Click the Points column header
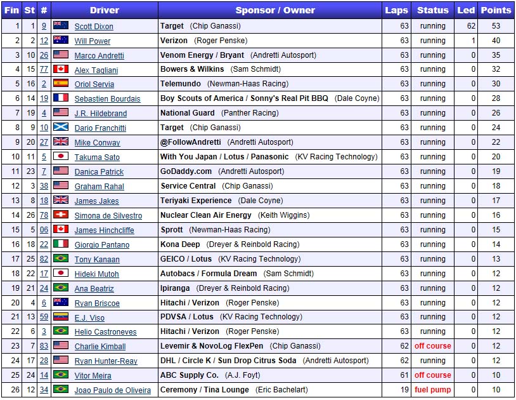 496,10
